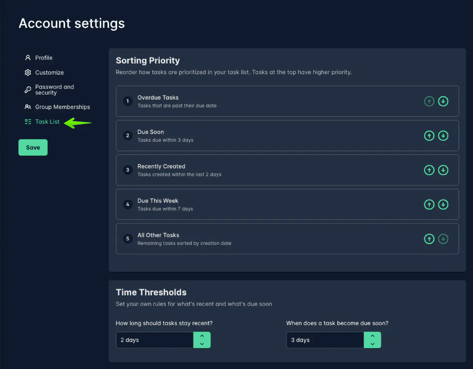
Task: Move Due Soon up in priority
Action: 429,136
